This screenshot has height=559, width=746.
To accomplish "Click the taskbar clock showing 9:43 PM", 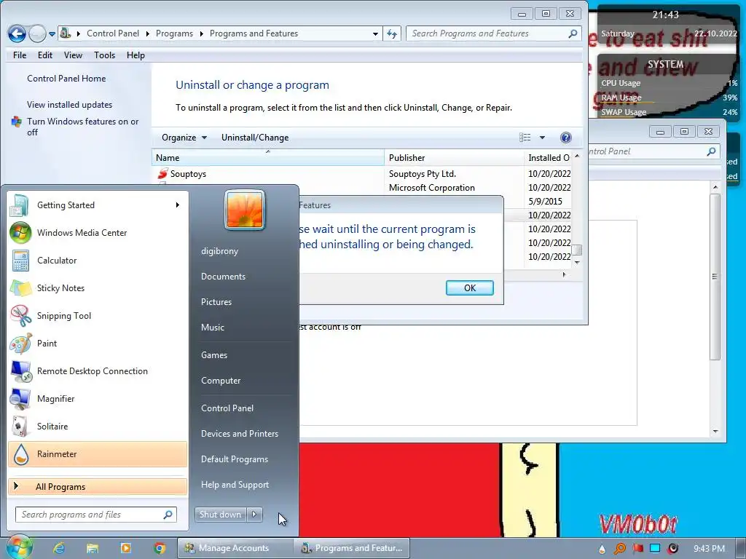I will point(709,549).
